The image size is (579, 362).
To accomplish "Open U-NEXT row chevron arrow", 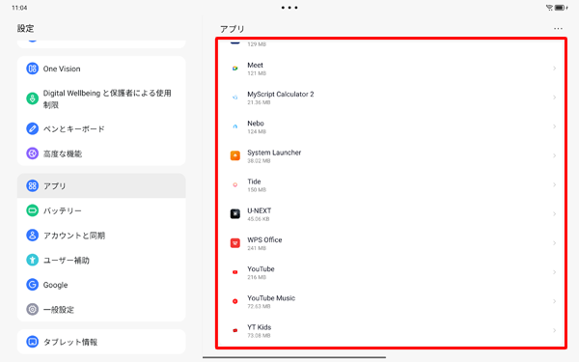I will [x=554, y=214].
